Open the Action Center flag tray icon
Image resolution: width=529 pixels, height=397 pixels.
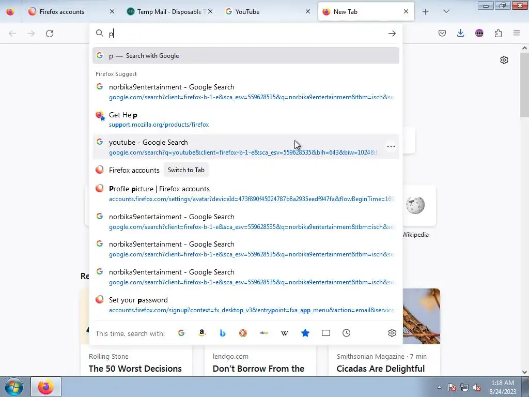[x=452, y=387]
